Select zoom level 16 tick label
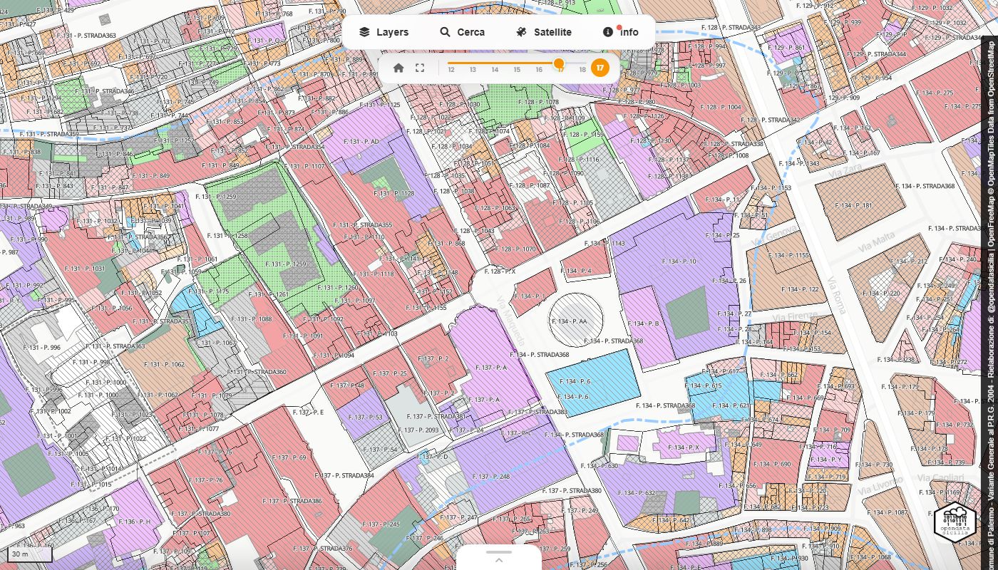 pyautogui.click(x=539, y=70)
